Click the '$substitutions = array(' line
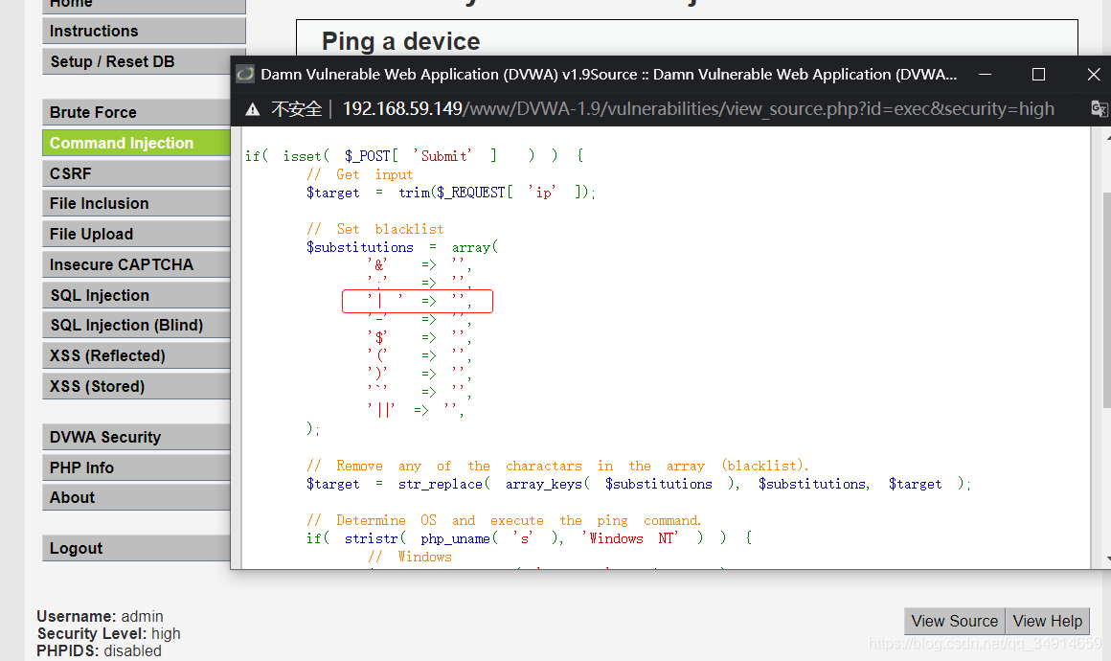Image resolution: width=1111 pixels, height=661 pixels. tap(402, 247)
